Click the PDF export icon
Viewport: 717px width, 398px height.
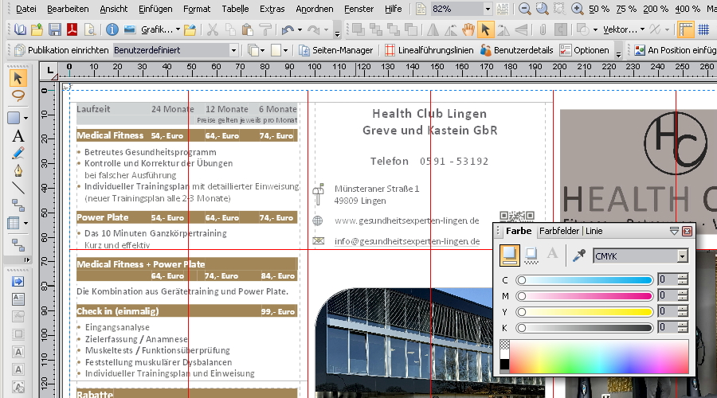point(72,30)
